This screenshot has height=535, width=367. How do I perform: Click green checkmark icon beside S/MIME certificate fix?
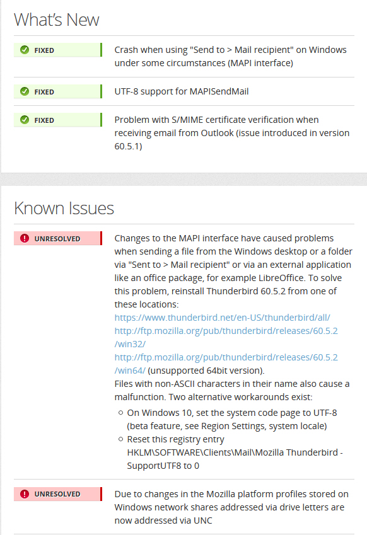click(25, 120)
